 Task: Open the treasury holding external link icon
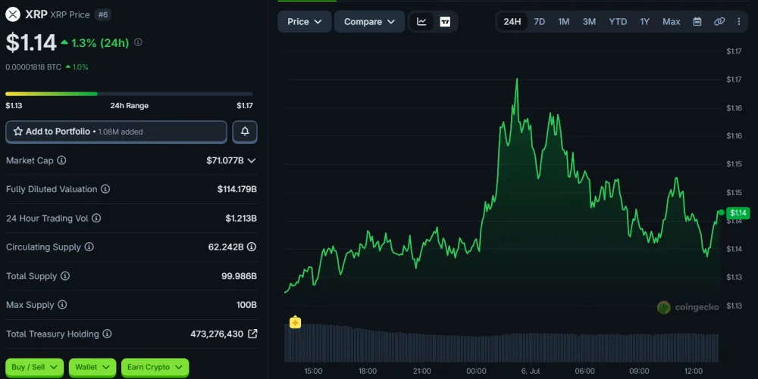[252, 334]
